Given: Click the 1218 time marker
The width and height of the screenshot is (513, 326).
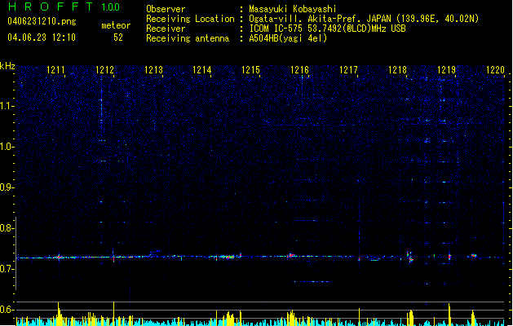Looking at the screenshot, I should [397, 70].
